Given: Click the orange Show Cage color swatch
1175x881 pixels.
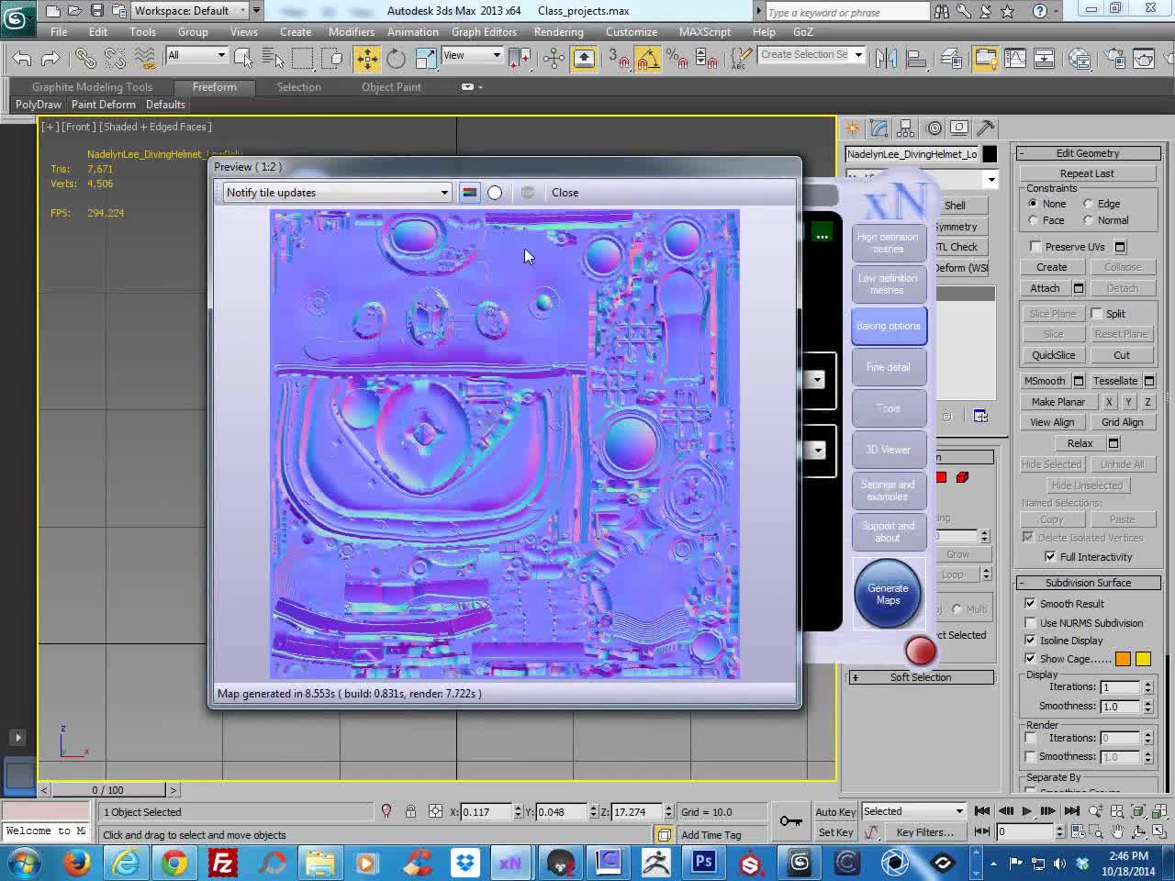Looking at the screenshot, I should point(1123,659).
